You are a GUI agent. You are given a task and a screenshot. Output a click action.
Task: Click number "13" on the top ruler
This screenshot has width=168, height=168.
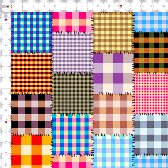152,6
